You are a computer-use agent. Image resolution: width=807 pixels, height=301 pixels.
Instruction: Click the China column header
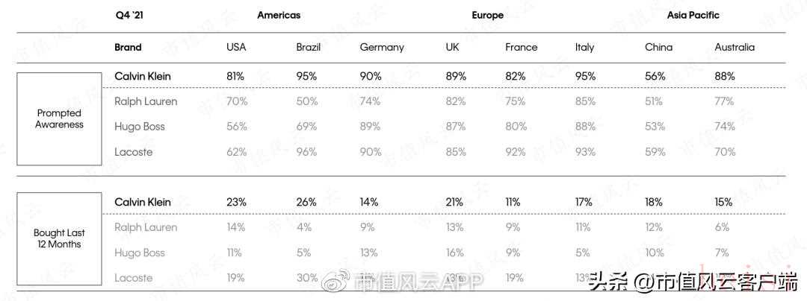pos(658,47)
